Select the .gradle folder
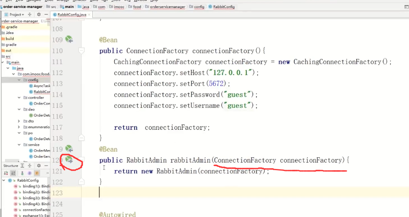The height and width of the screenshot is (217, 409). click(x=9, y=27)
